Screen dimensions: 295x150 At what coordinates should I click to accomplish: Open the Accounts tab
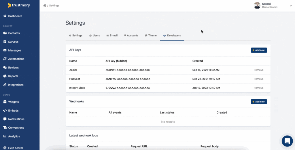coord(131,36)
